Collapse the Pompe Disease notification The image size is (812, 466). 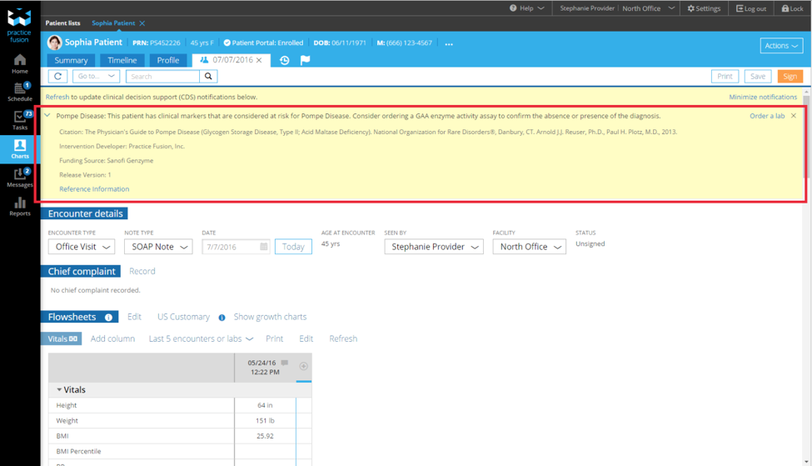pos(47,116)
